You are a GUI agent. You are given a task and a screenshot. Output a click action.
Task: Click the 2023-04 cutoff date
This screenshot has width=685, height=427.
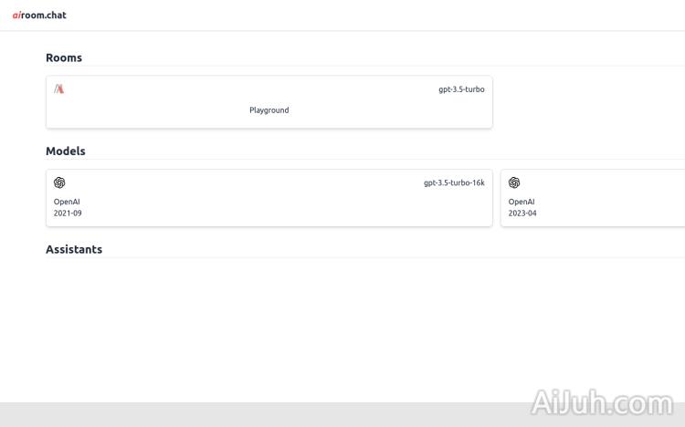(x=522, y=213)
